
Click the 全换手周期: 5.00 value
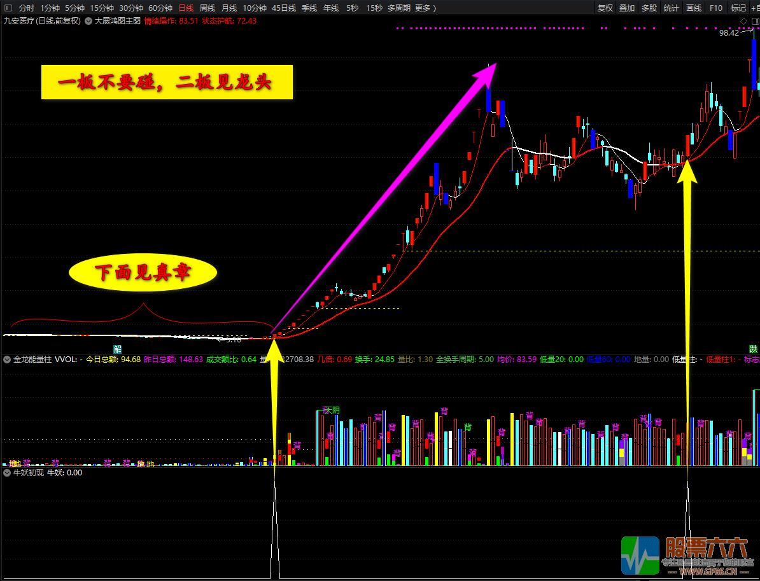(465, 360)
